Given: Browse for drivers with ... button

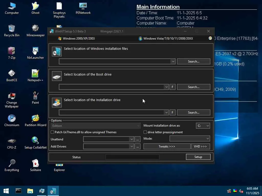Looking at the screenshot, I should tap(137, 146).
